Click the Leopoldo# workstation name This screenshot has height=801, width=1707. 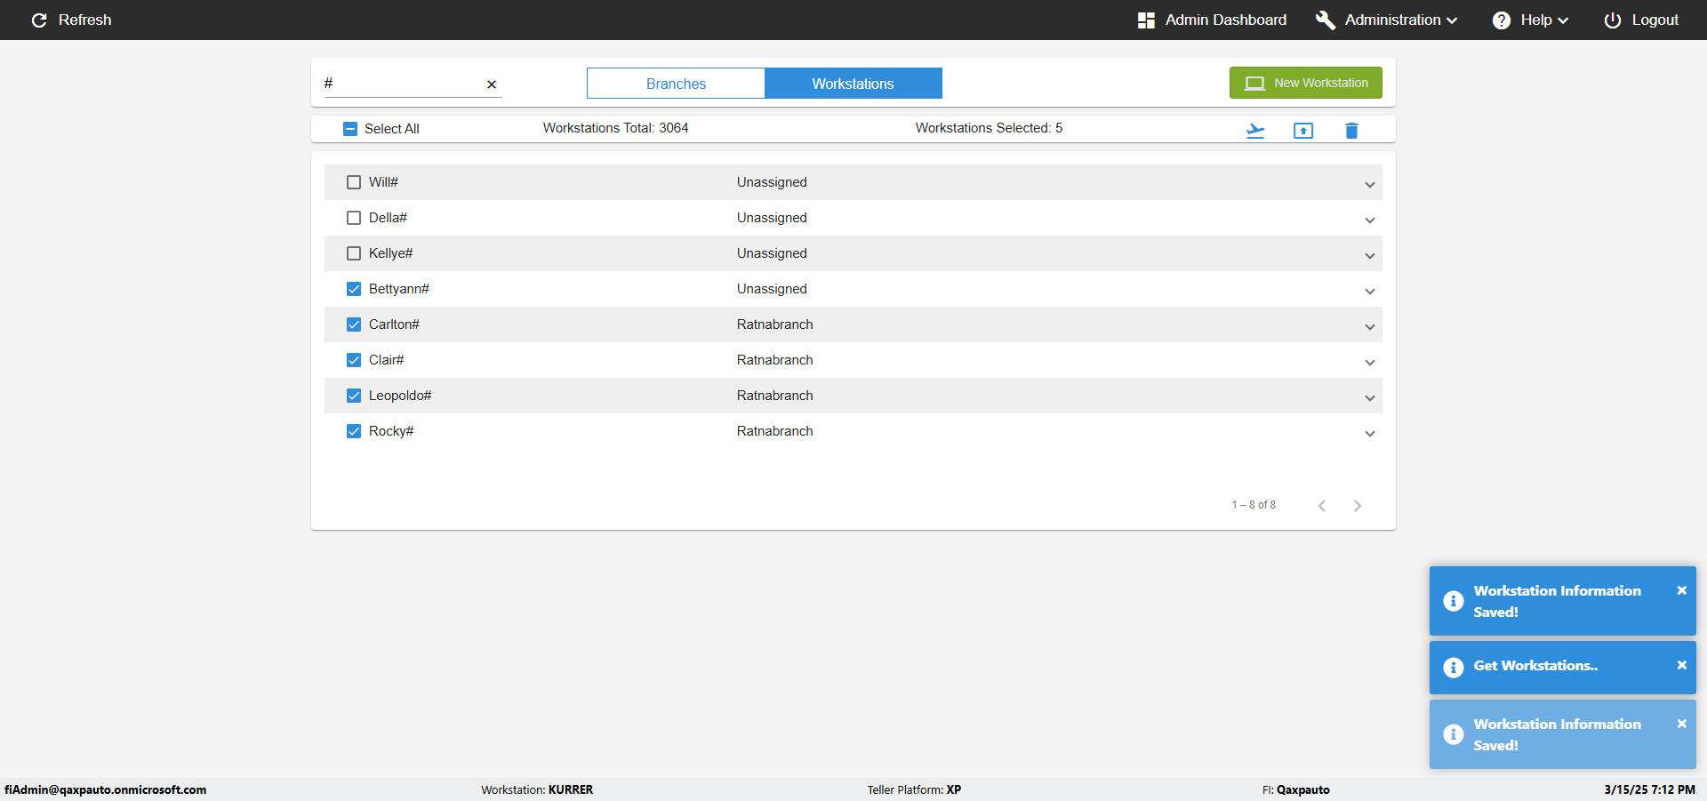pos(400,396)
